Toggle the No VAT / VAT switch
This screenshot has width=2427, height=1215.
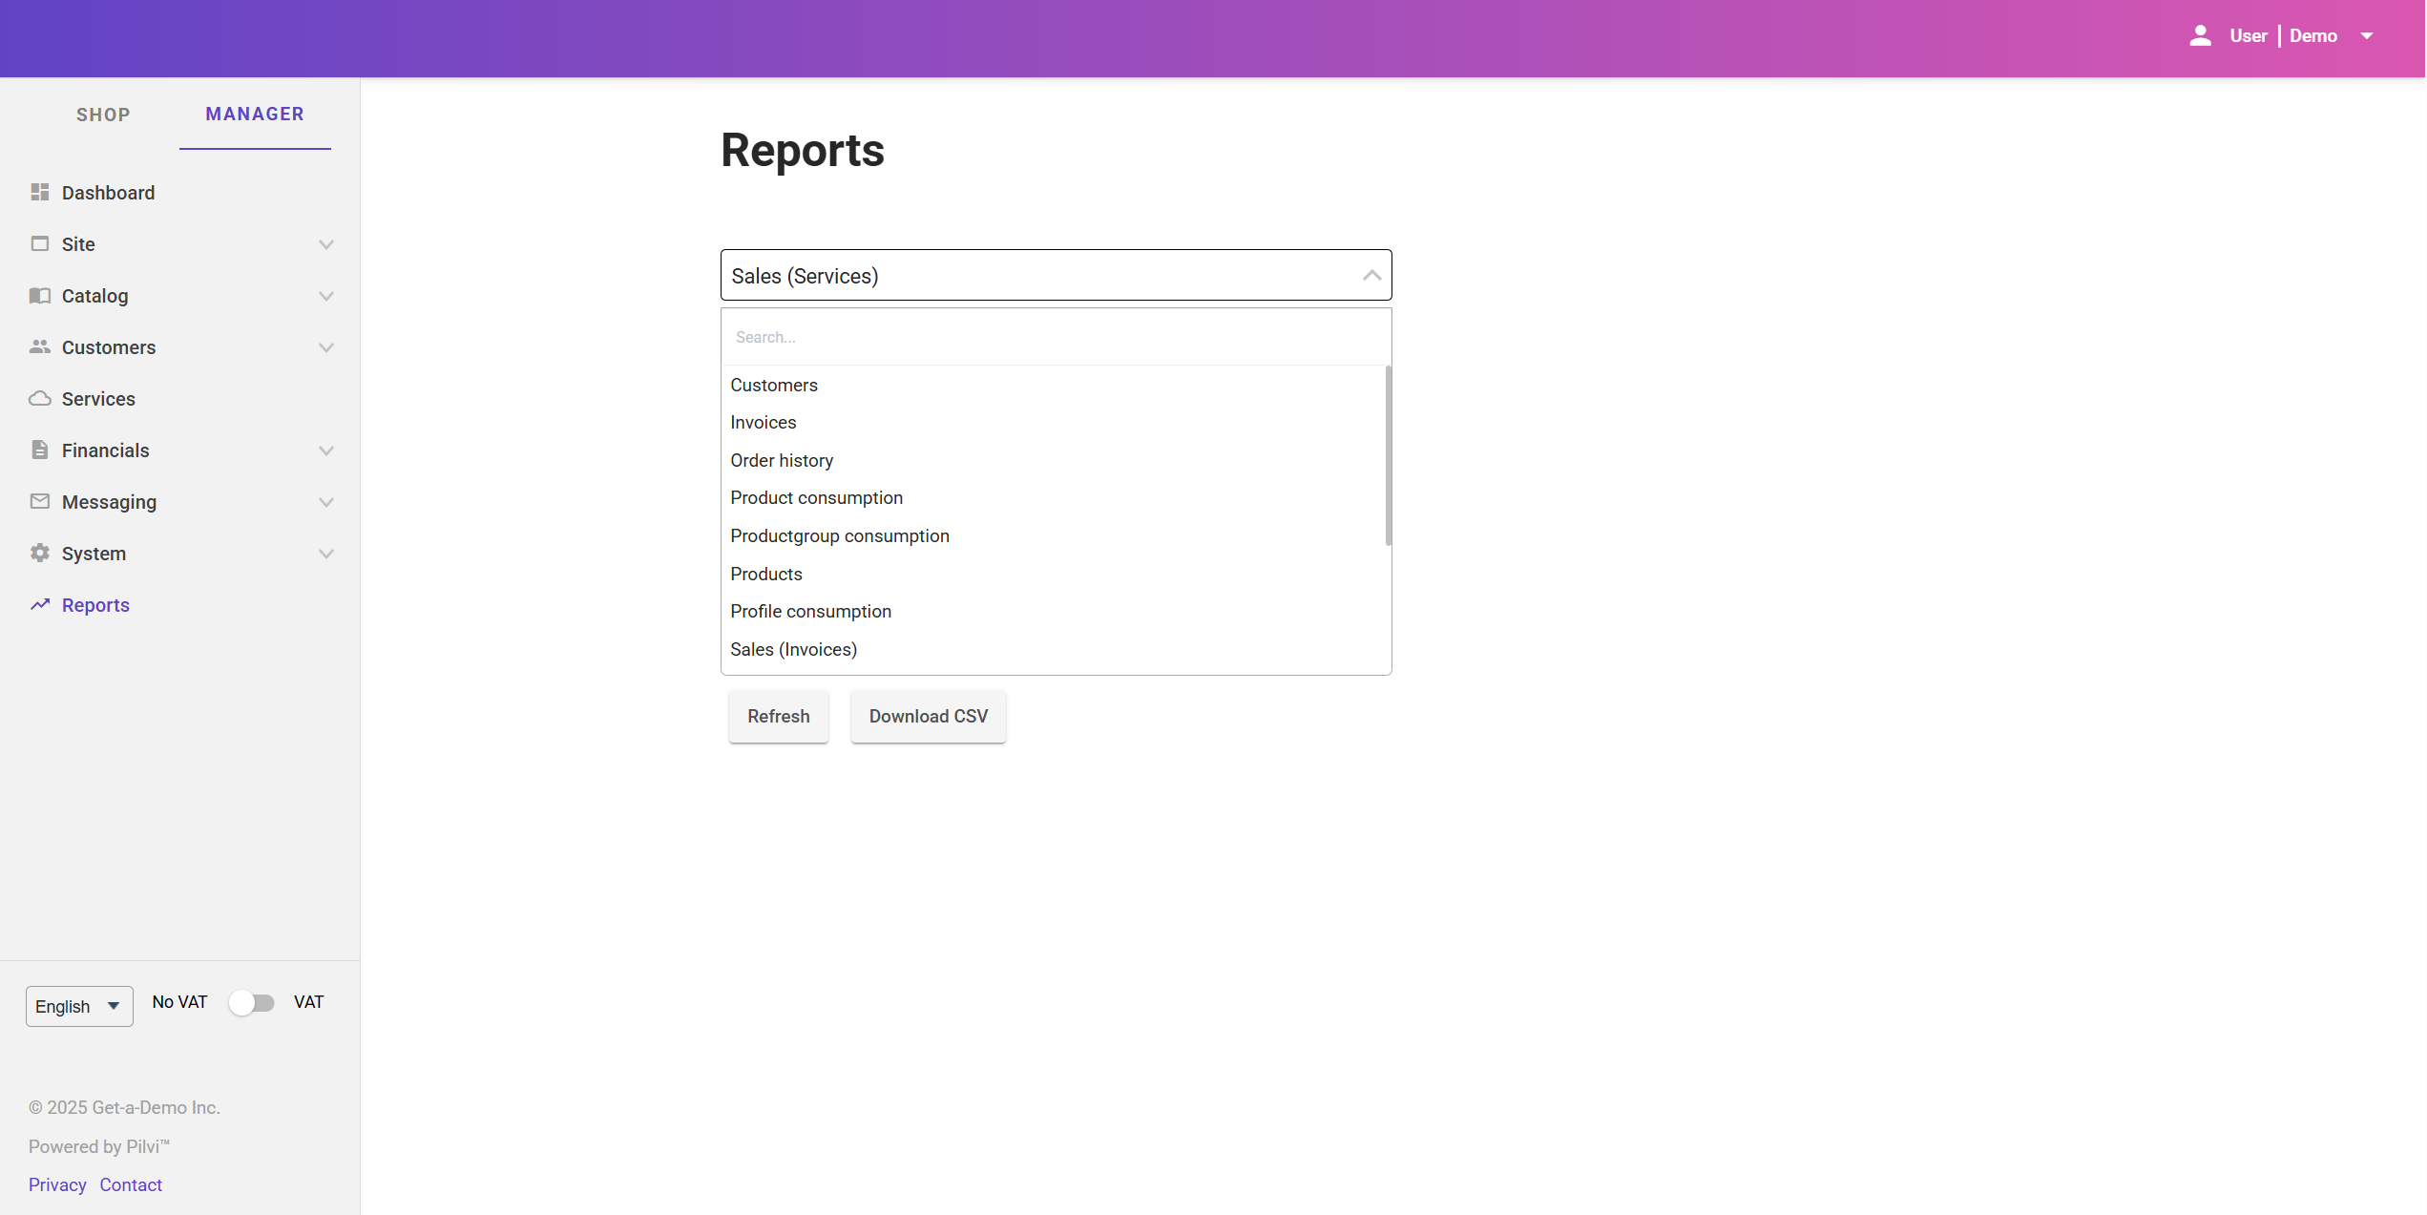point(252,1002)
